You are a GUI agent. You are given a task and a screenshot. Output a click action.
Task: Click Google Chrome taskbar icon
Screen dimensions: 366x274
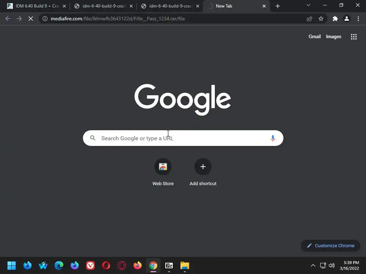(x=153, y=265)
